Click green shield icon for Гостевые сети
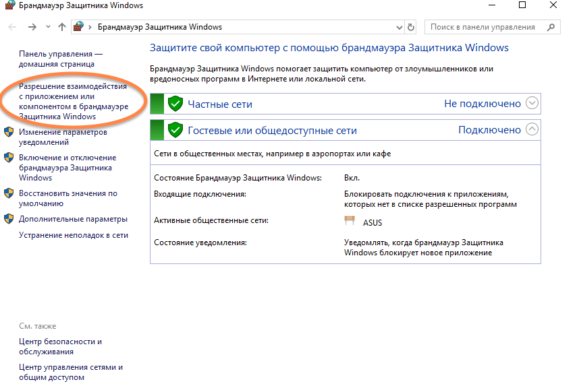 tap(175, 130)
